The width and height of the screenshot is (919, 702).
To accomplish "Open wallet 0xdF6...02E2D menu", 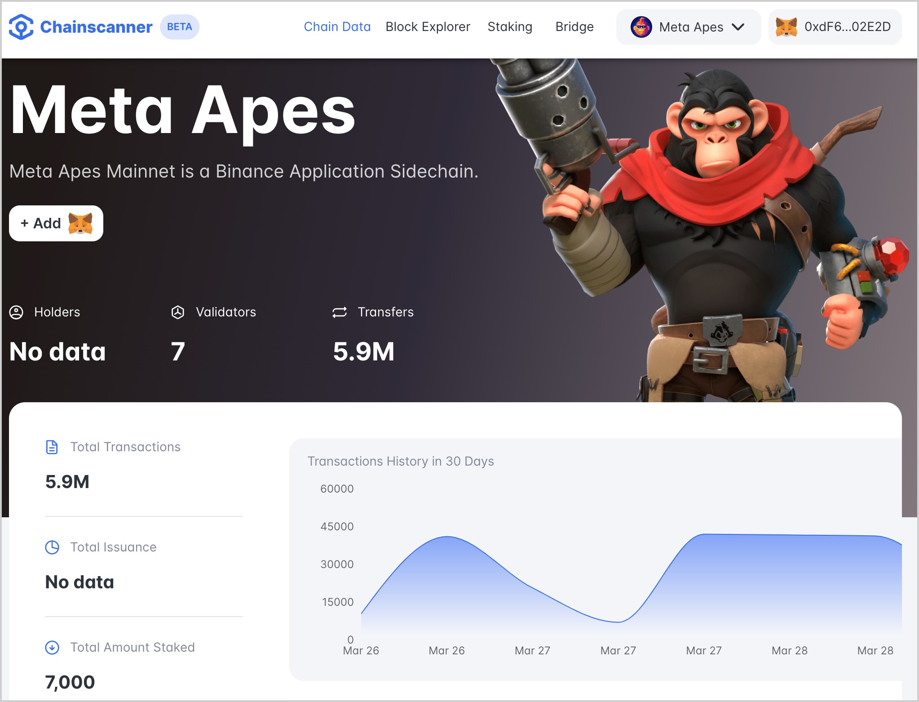I will [x=835, y=27].
